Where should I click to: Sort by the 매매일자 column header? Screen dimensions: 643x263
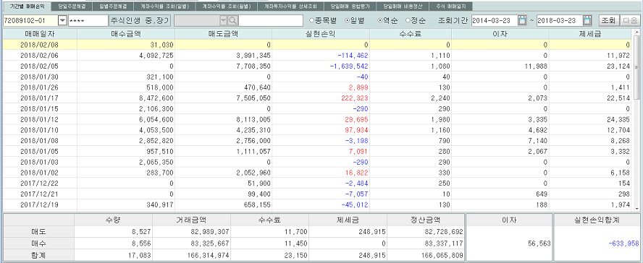(x=40, y=34)
